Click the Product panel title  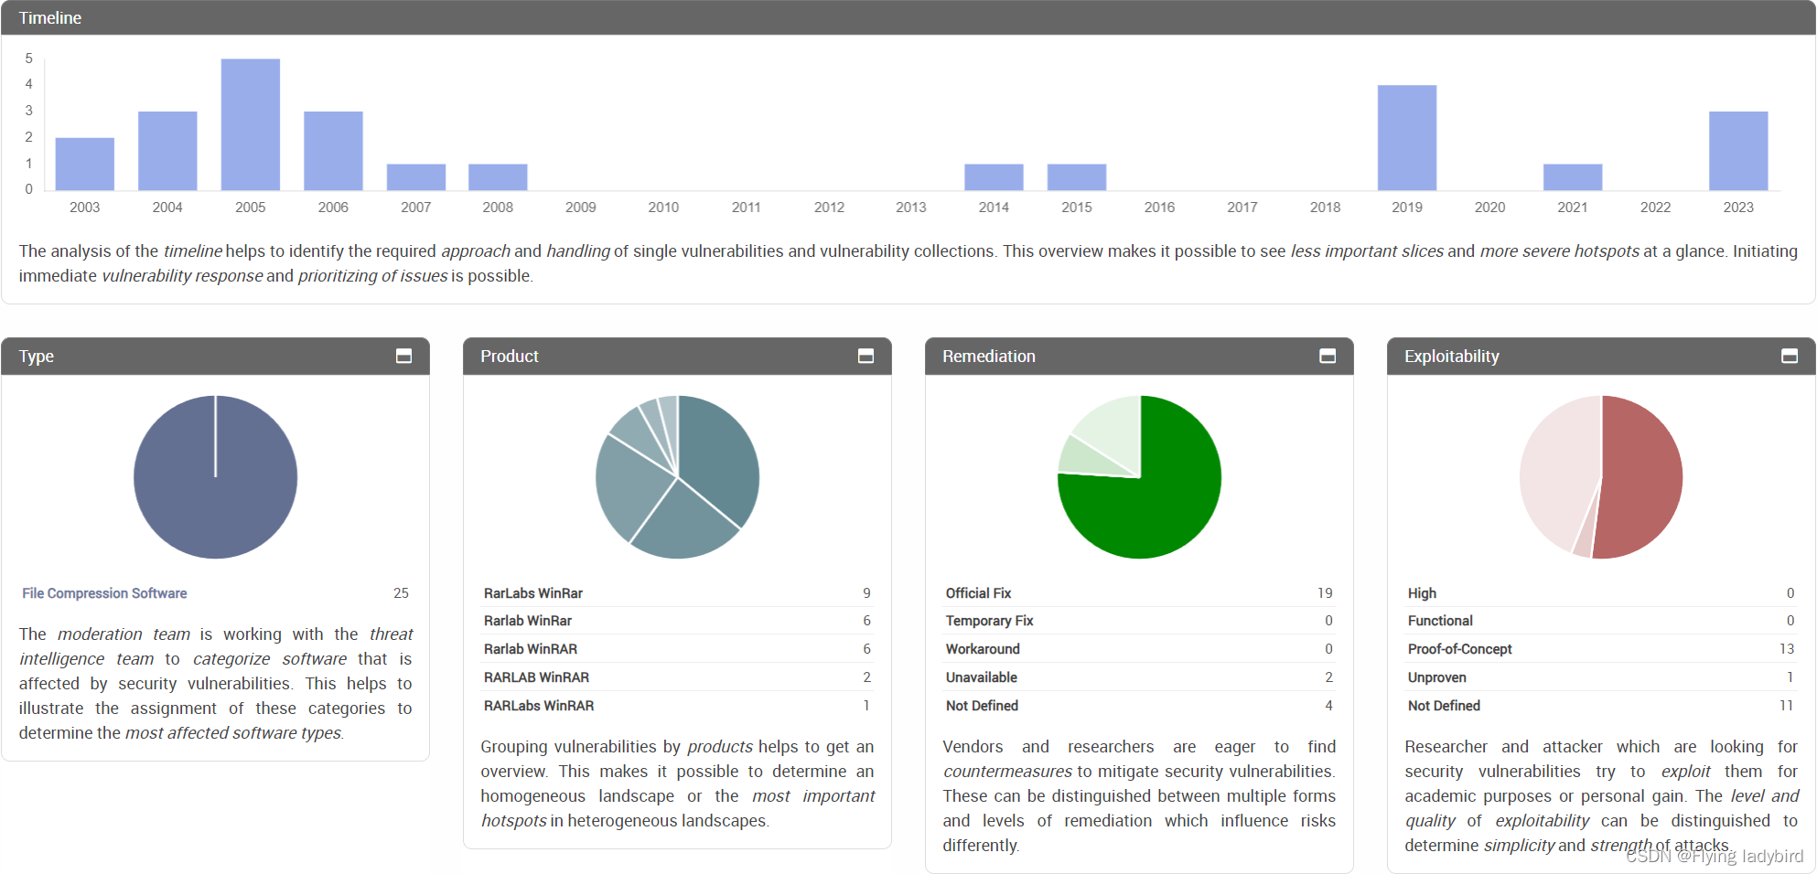pos(510,357)
